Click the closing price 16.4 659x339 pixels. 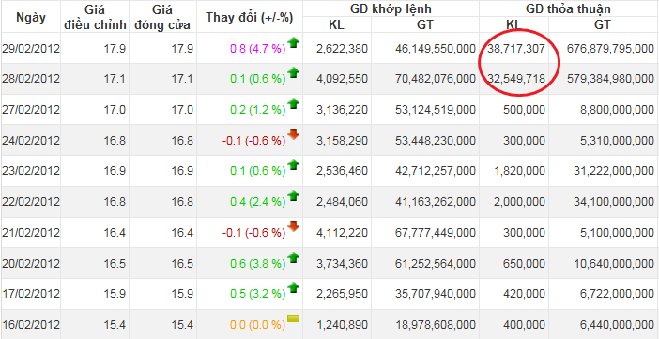pos(183,233)
